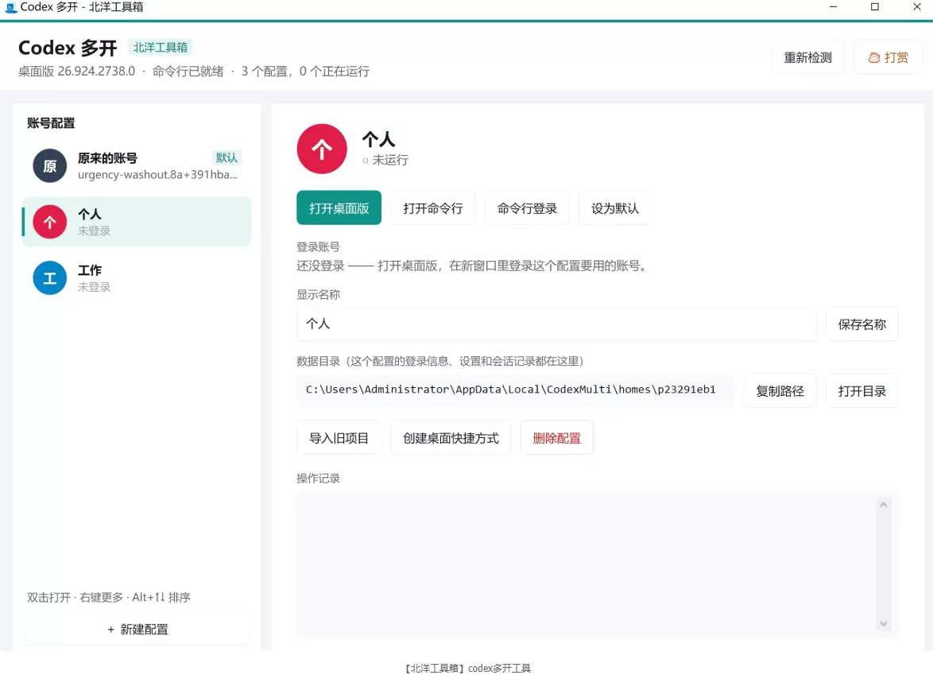This screenshot has width=933, height=675.
Task: Maximize the Codex 多开 window
Action: [x=875, y=7]
